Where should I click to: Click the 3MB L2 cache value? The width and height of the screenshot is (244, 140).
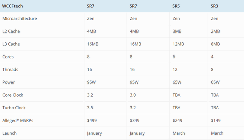pos(177,31)
